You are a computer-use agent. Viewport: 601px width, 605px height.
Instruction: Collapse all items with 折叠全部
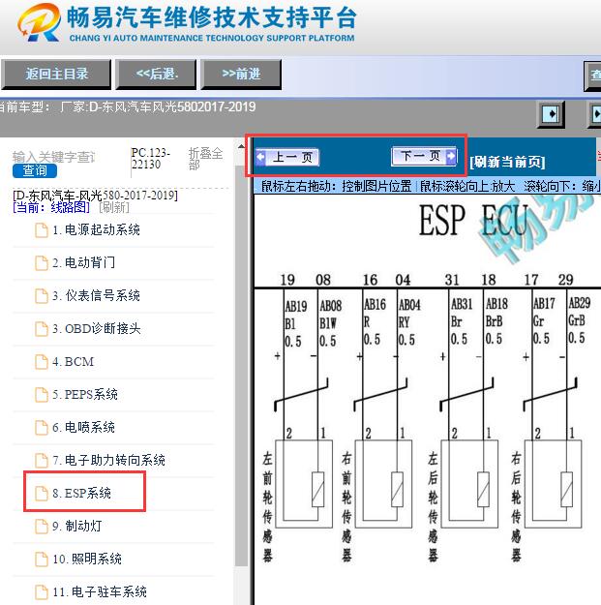click(205, 159)
